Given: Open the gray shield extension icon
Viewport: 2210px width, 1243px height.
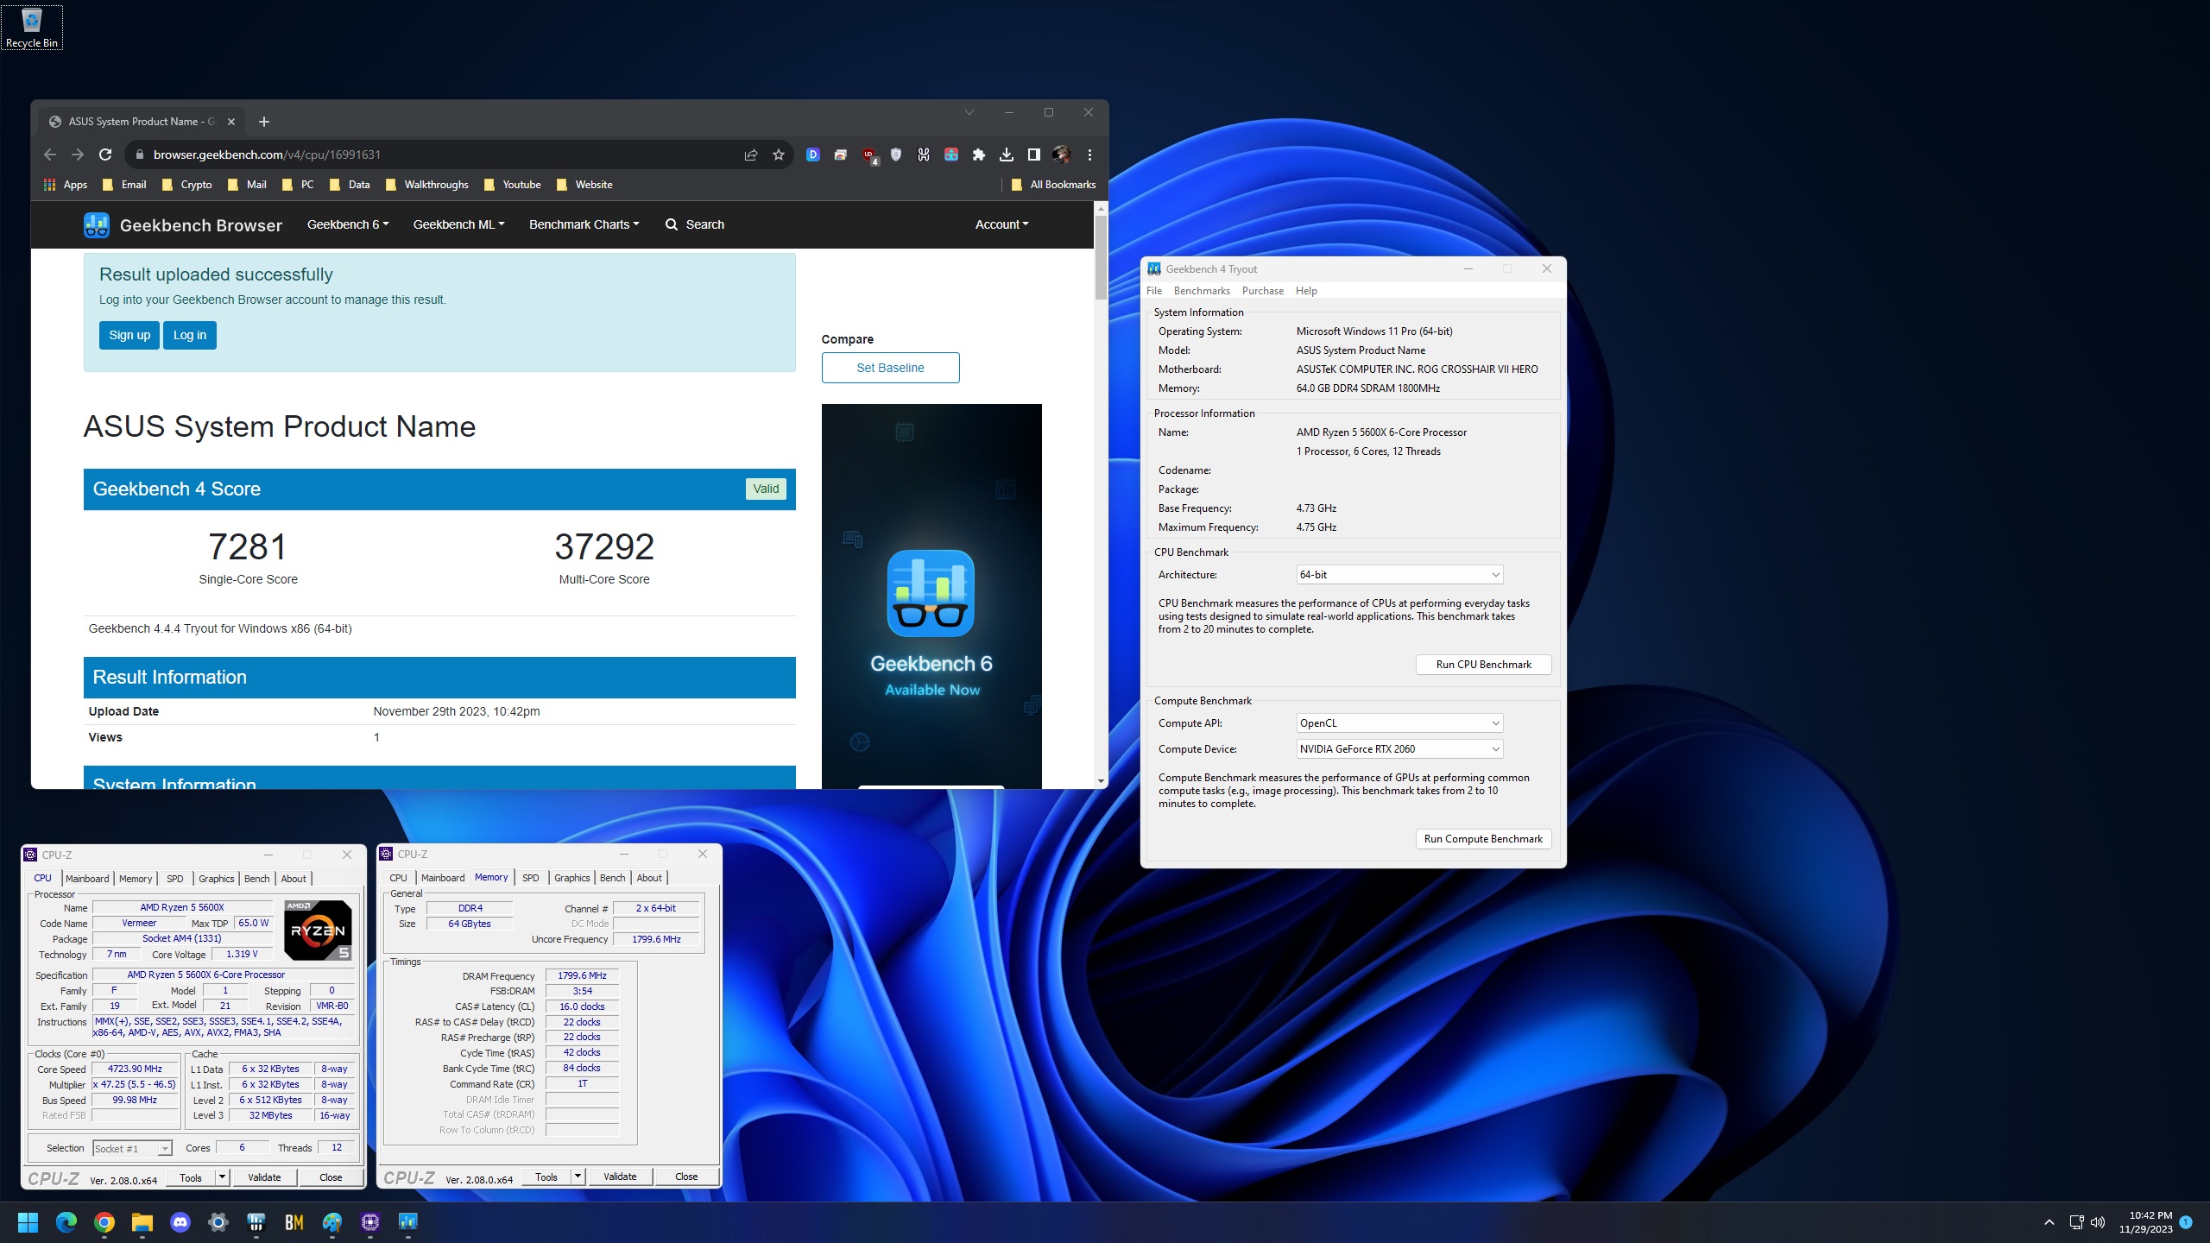Looking at the screenshot, I should pos(896,155).
